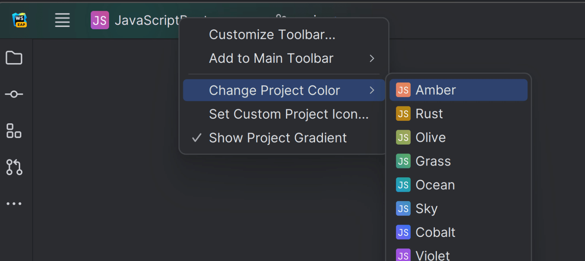Choose the Grass color option
This screenshot has height=261, width=585.
click(x=433, y=162)
